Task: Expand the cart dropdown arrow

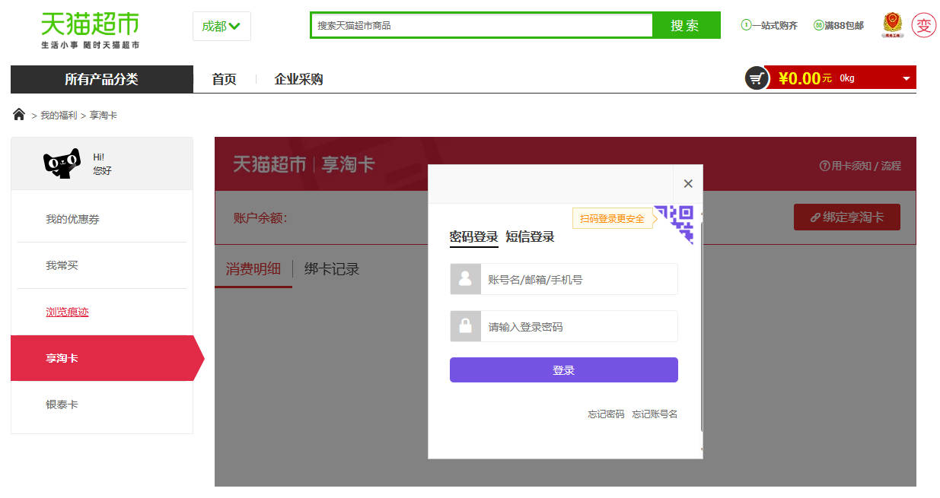Action: pos(906,78)
